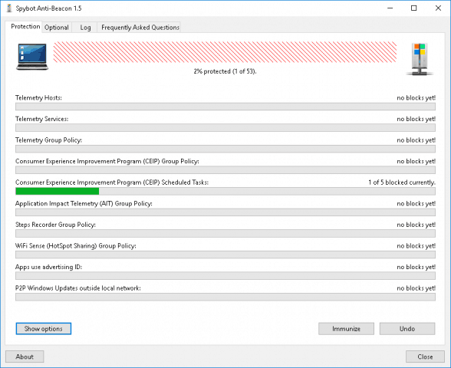
Task: Click the '2% protected (1 of 53)' status text
Action: [x=225, y=71]
